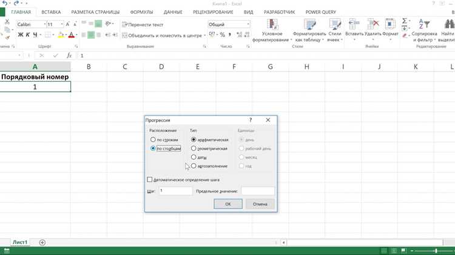Toggle Перенести текст wrap option
Screen dimensions: 455x255
(143, 25)
